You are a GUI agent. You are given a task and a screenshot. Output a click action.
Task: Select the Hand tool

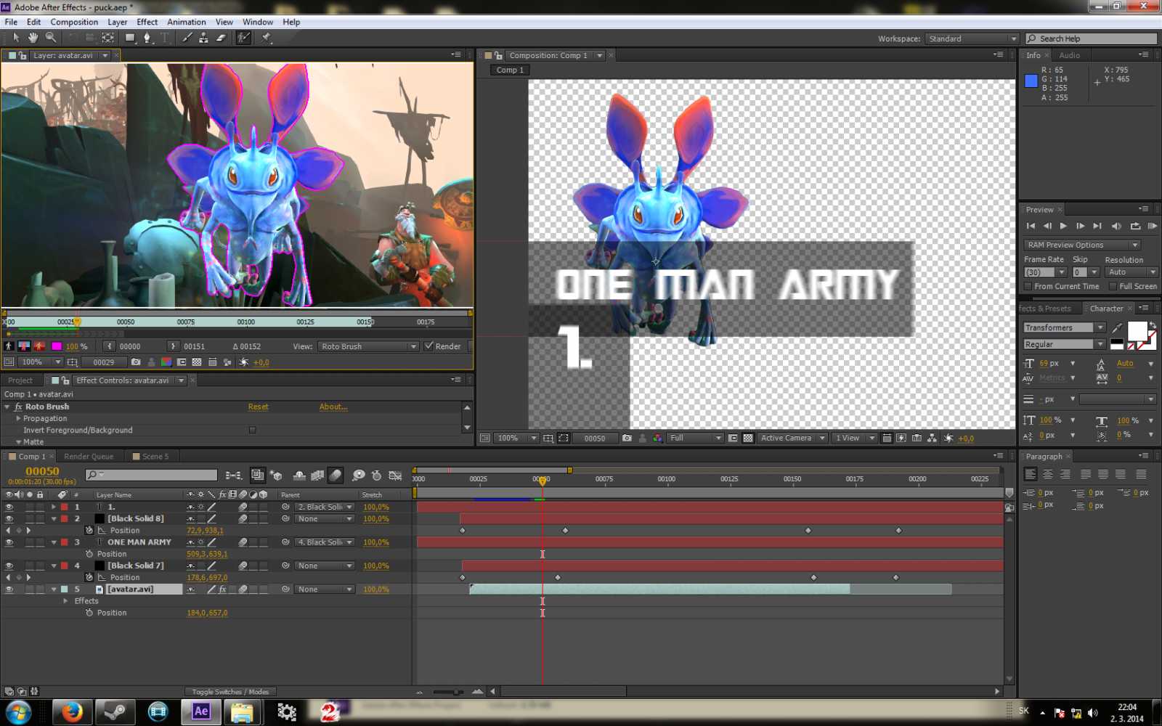coord(33,38)
